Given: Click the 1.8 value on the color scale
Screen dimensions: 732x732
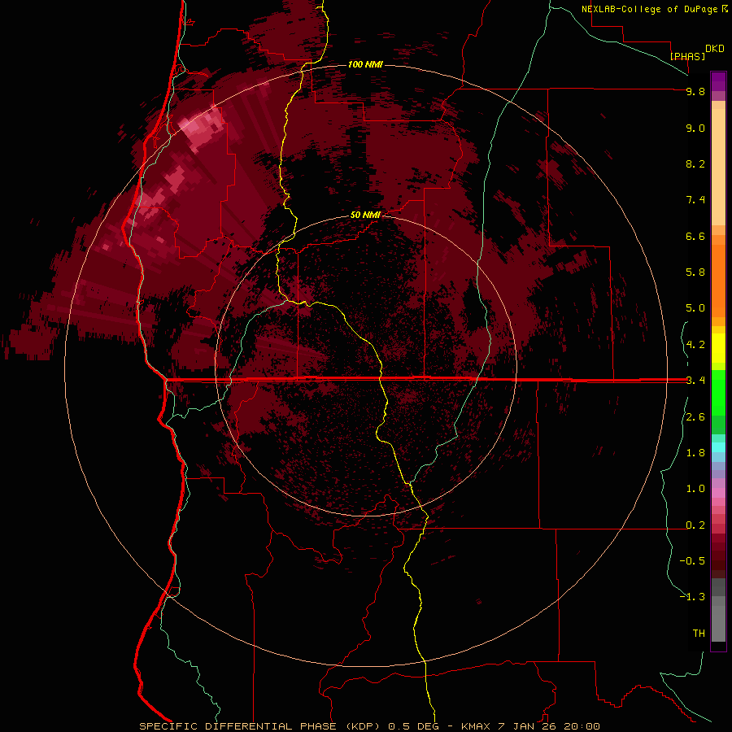Looking at the screenshot, I should [695, 453].
